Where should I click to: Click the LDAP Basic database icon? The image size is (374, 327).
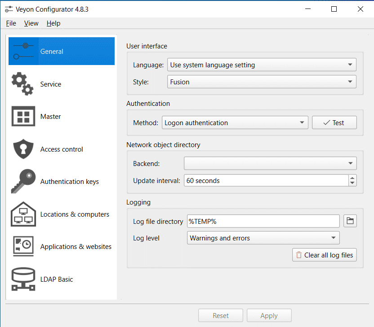click(23, 279)
